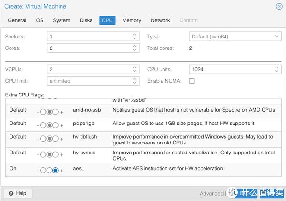This screenshot has height=201, width=286.
Task: Click the amd-no-ssb flag name
Action: [87, 110]
